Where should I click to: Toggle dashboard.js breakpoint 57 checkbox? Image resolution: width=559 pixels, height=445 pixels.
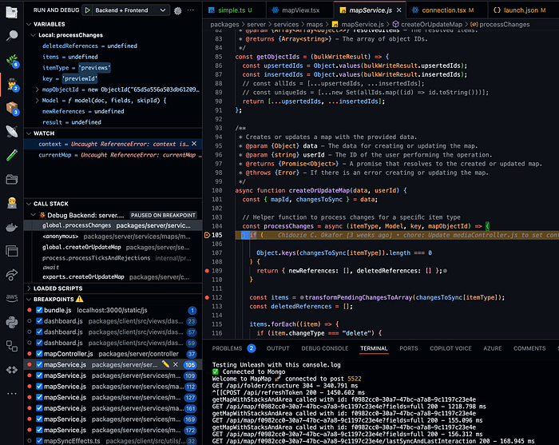point(39,332)
